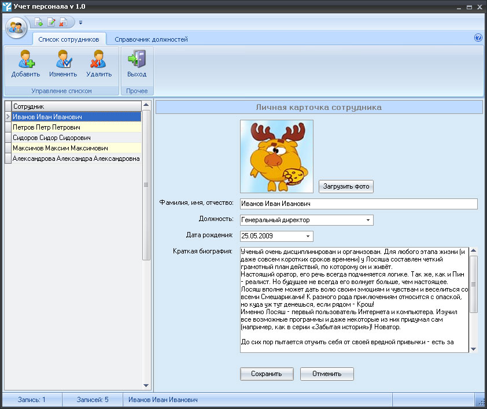Expand the quick access toolbar customize arrow
The width and height of the screenshot is (487, 409).
point(81,22)
